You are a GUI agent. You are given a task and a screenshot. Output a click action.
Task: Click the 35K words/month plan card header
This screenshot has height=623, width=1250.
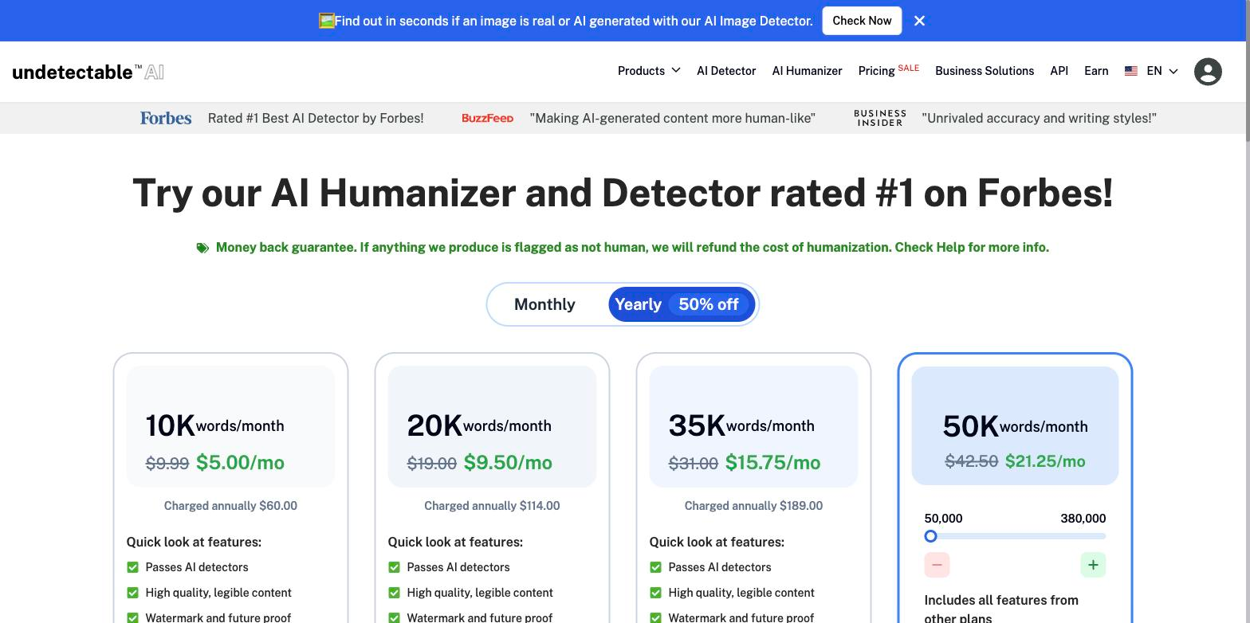point(753,426)
